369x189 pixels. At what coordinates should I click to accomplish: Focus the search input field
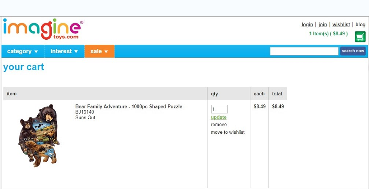tap(304, 51)
